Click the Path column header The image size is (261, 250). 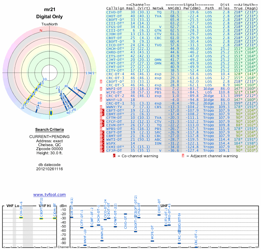coord(209,8)
